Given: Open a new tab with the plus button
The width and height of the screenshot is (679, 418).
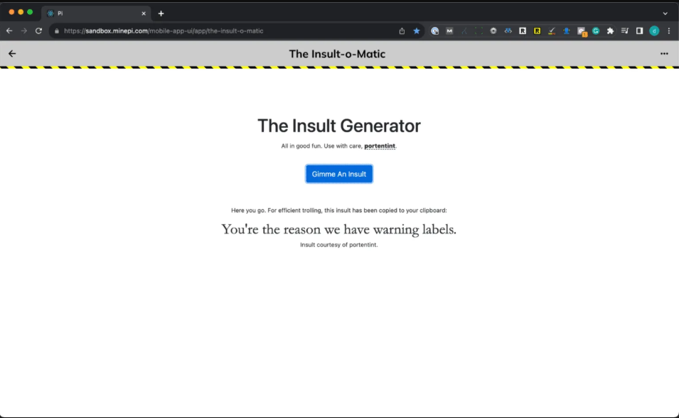Looking at the screenshot, I should [x=161, y=13].
